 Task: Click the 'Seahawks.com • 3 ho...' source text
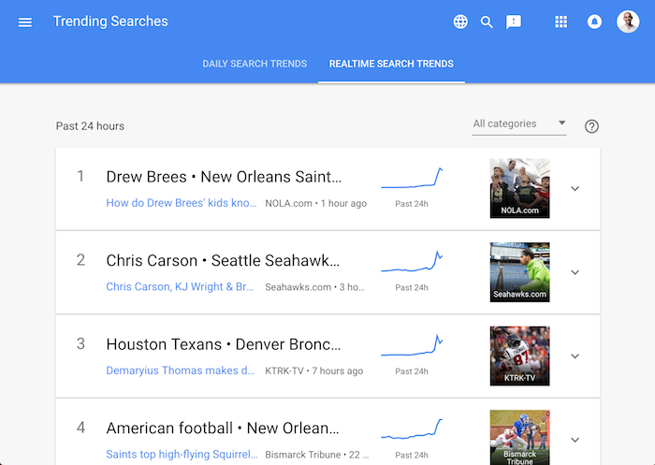click(x=315, y=287)
